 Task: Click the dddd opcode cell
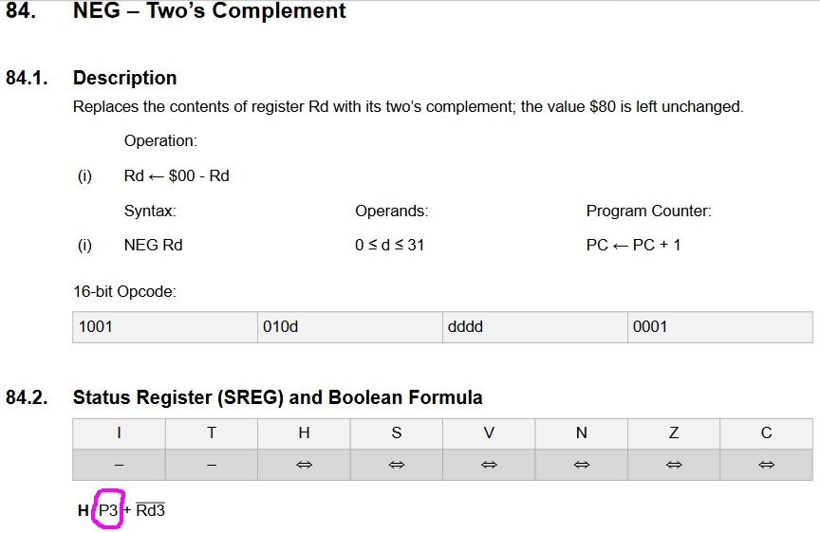coord(534,326)
